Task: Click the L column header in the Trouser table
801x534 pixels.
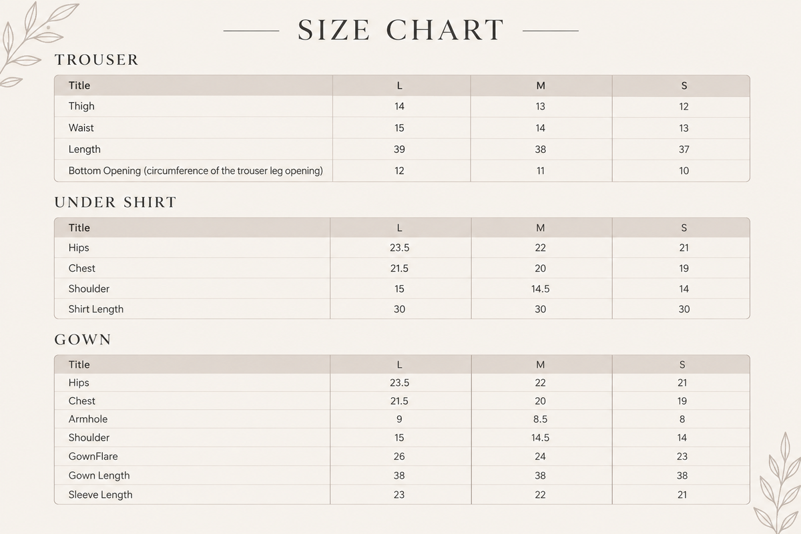Action: pos(399,85)
